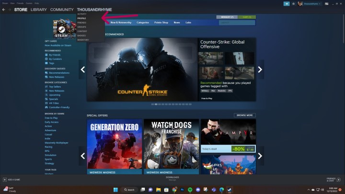Open the Labs store link
This screenshot has width=345, height=194.
click(x=188, y=23)
